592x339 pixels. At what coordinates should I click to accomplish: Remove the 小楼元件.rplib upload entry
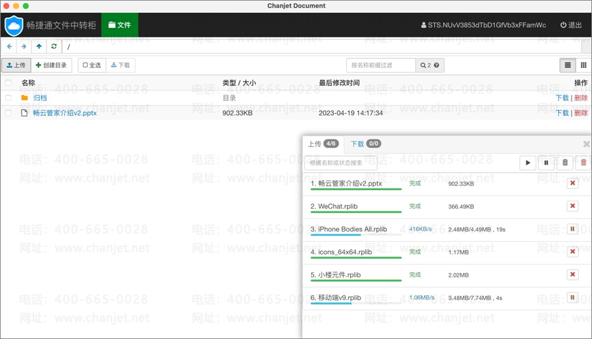click(572, 275)
